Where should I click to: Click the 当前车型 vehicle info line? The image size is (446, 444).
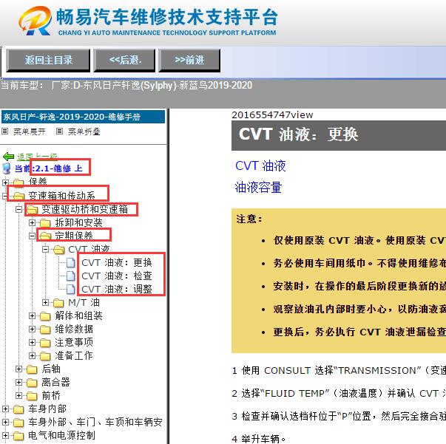(x=126, y=85)
